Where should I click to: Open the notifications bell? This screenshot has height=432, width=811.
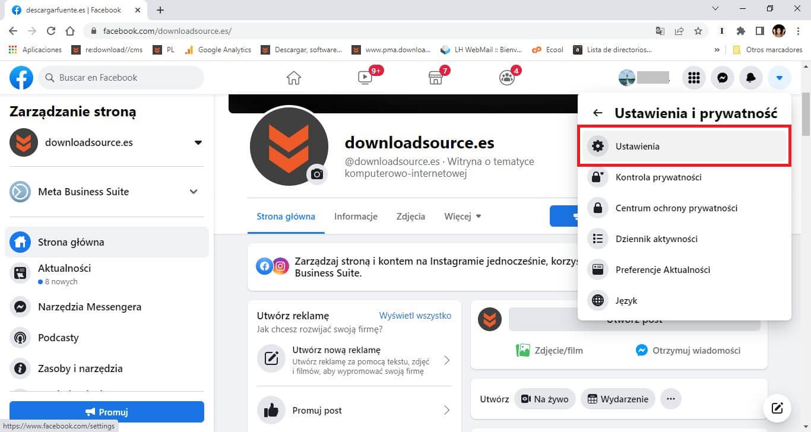point(751,78)
